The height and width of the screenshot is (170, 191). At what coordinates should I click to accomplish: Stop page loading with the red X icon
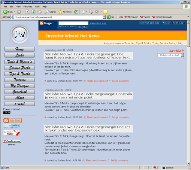(x=27, y=12)
